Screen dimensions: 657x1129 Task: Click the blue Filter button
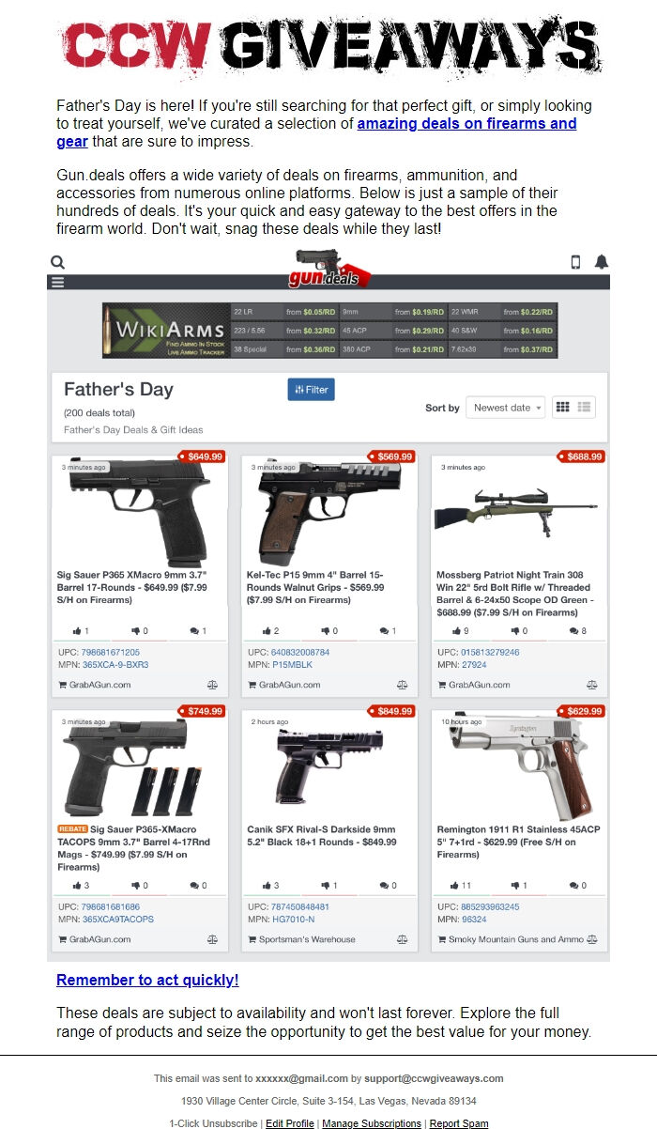[x=311, y=390]
